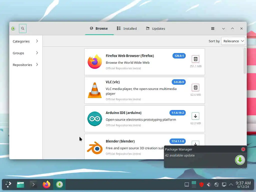Click the show desktop square icon
Screen dimensions: 256x192
pyautogui.click(x=186, y=185)
